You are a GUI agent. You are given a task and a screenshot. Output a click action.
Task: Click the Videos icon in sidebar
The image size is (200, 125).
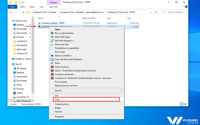(x=14, y=93)
